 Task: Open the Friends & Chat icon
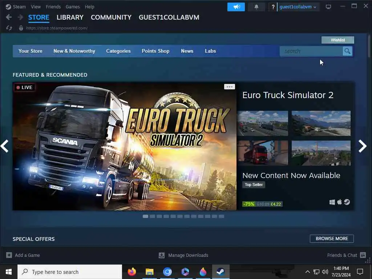(x=363, y=255)
